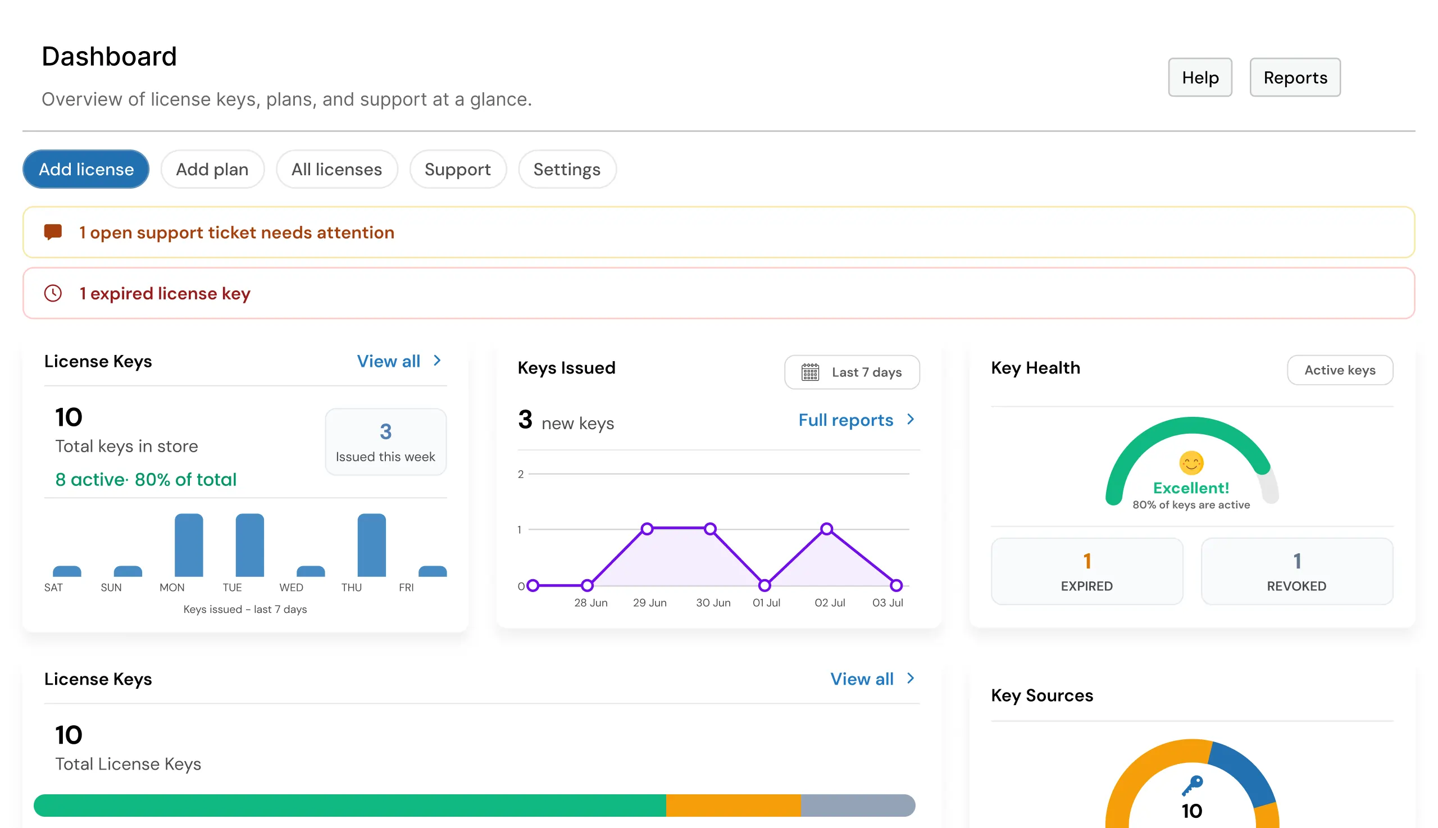The height and width of the screenshot is (828, 1438).
Task: Click the 28 Jun data point
Action: click(x=587, y=585)
